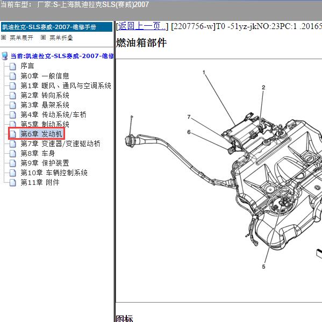Click the page icon beside 第0章 一般信息
This screenshot has height=322, width=322.
tap(13, 76)
